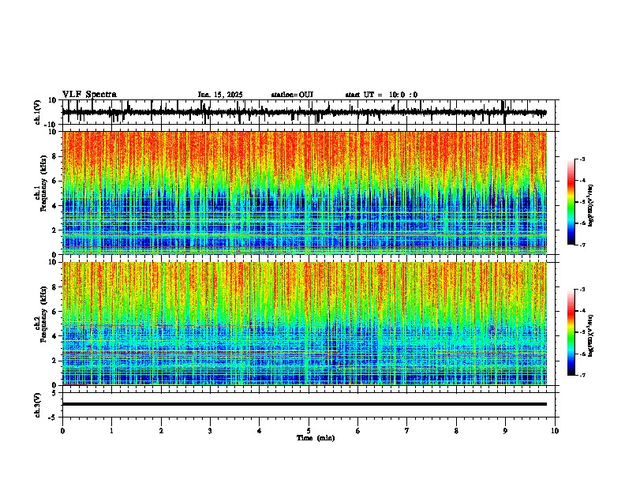This screenshot has height=483, width=625.
Task: Click the time axis tick label '9'
Action: click(x=505, y=431)
